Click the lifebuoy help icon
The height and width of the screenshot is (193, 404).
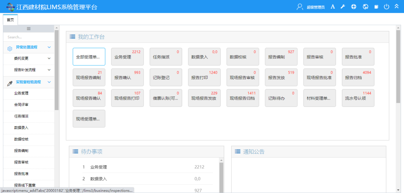pos(354,7)
